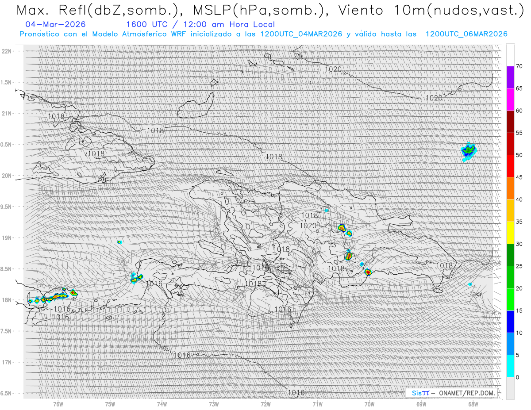Click the 69W longitude axis label
This screenshot has height=410, width=531.
click(x=421, y=404)
